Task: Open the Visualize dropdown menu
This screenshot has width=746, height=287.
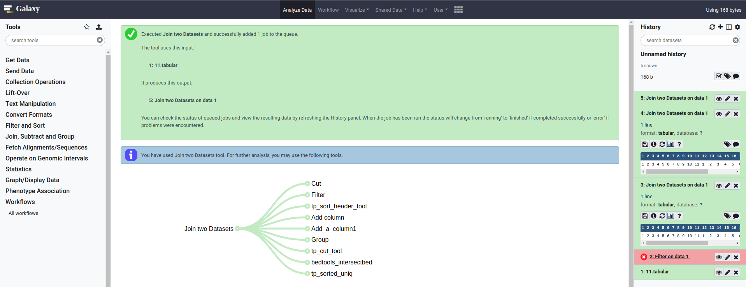Action: 357,10
